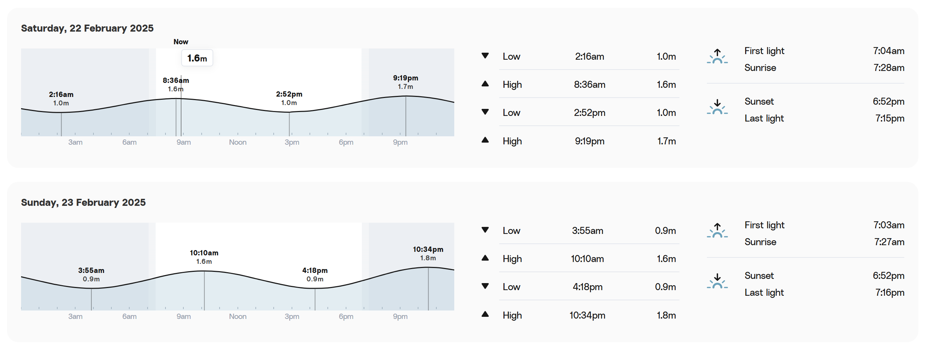Image resolution: width=931 pixels, height=353 pixels.
Task: Click the 2:52pm 1.0m marker on Saturday chart
Action: coord(289,98)
